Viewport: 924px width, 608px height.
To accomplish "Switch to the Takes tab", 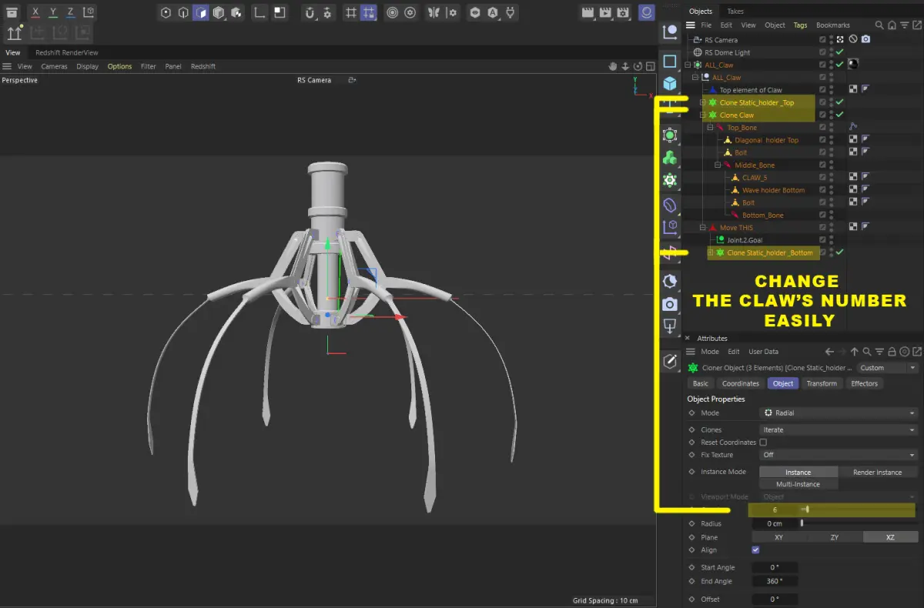I will (735, 11).
